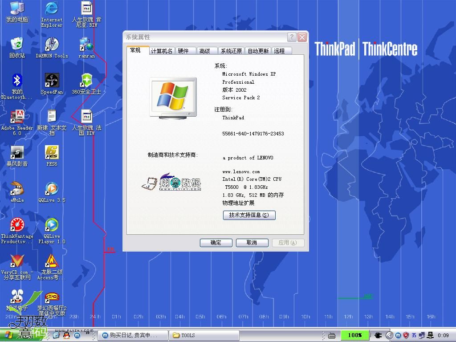The image size is (456, 342).
Task: Launch QQ penguin from quick launch
Action: (x=67, y=335)
